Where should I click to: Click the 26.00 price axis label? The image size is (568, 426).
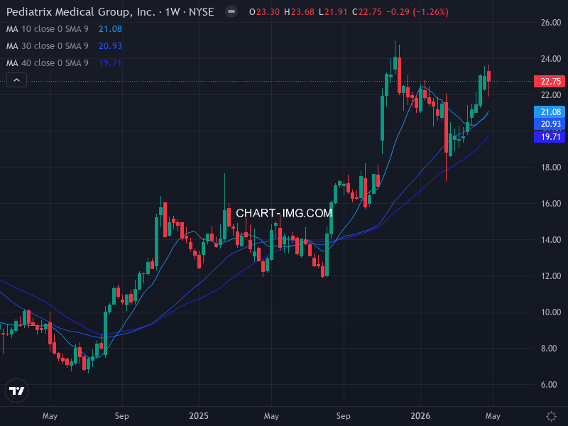click(x=551, y=23)
